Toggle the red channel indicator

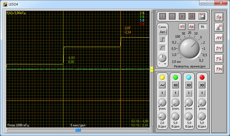pos(202,77)
